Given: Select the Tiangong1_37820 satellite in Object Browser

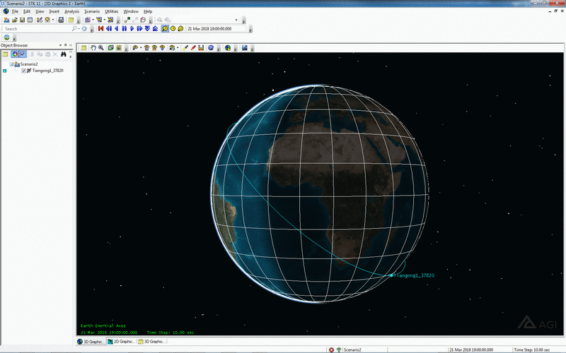Looking at the screenshot, I should click(x=47, y=71).
